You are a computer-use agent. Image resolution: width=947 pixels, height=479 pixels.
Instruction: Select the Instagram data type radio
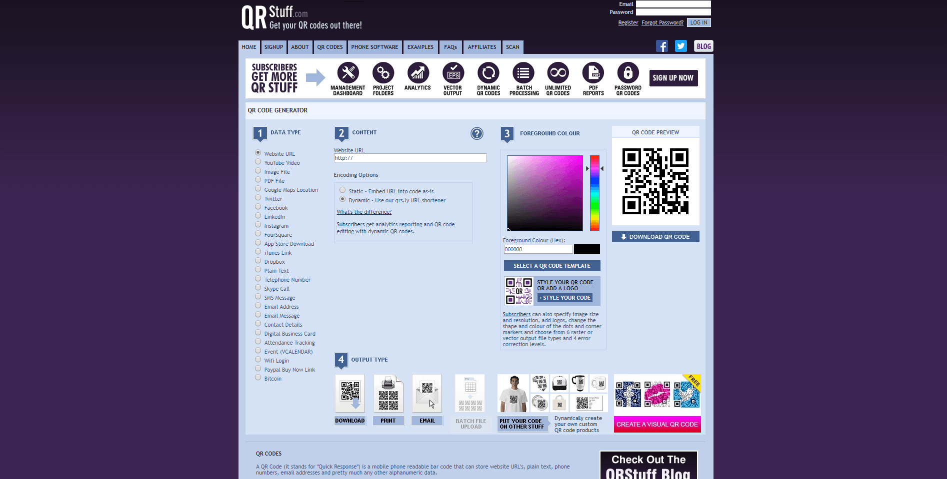(x=258, y=225)
